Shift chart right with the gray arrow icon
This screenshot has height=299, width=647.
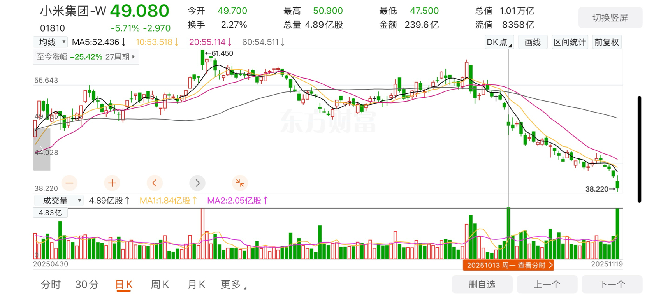coord(197,183)
